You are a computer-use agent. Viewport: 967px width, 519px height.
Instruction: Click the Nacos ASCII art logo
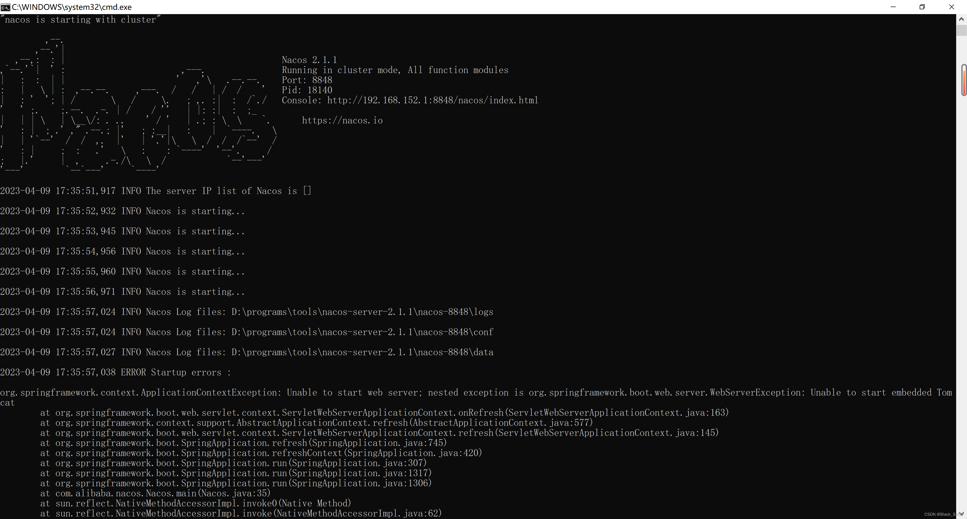[139, 105]
